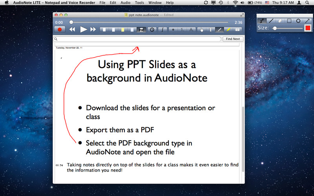Screen dimensions: 314x196
Task: Click the battery status indicator
Action: point(255,3)
